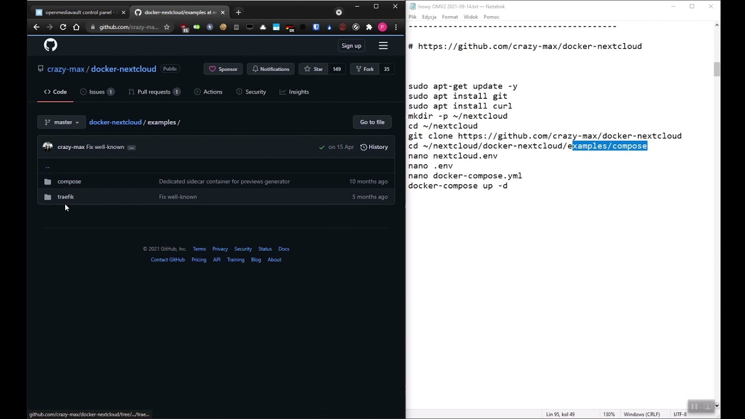This screenshot has width=745, height=419.
Task: Open the Chrome three-dot menu
Action: click(x=396, y=27)
